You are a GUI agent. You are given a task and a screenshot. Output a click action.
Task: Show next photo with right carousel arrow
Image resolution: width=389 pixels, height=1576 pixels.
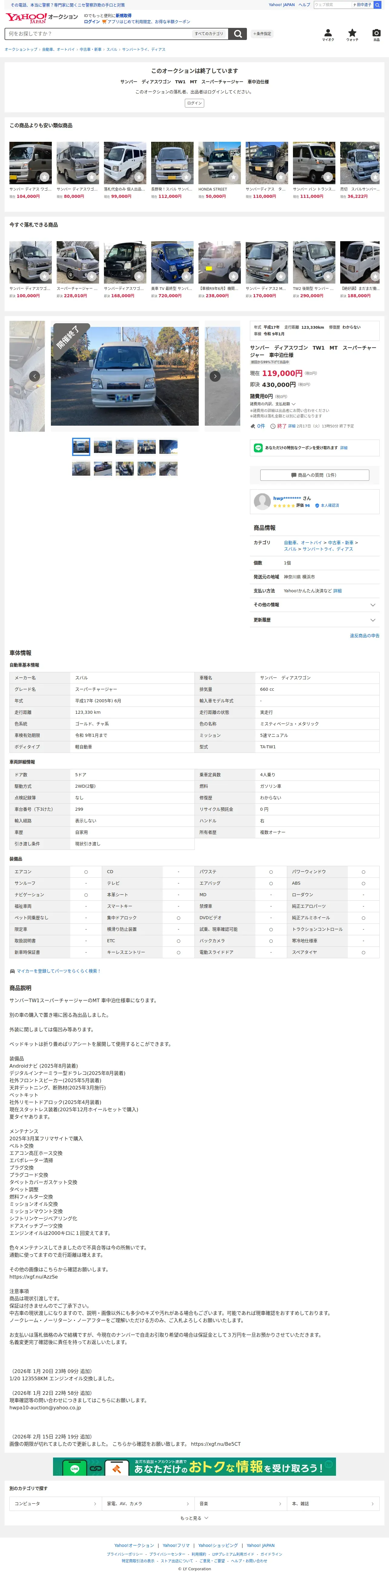(215, 376)
